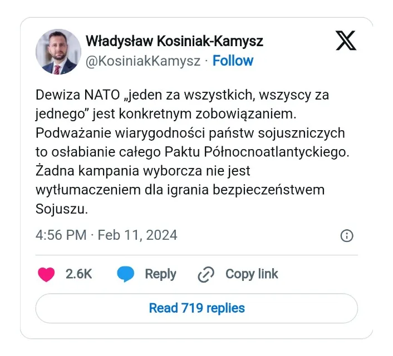Click the 4:56 PM time text
This screenshot has height=356, width=393.
tap(61, 235)
